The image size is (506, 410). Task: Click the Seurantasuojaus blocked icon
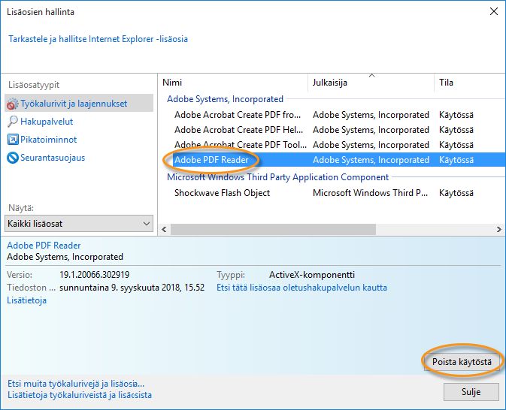(13, 158)
